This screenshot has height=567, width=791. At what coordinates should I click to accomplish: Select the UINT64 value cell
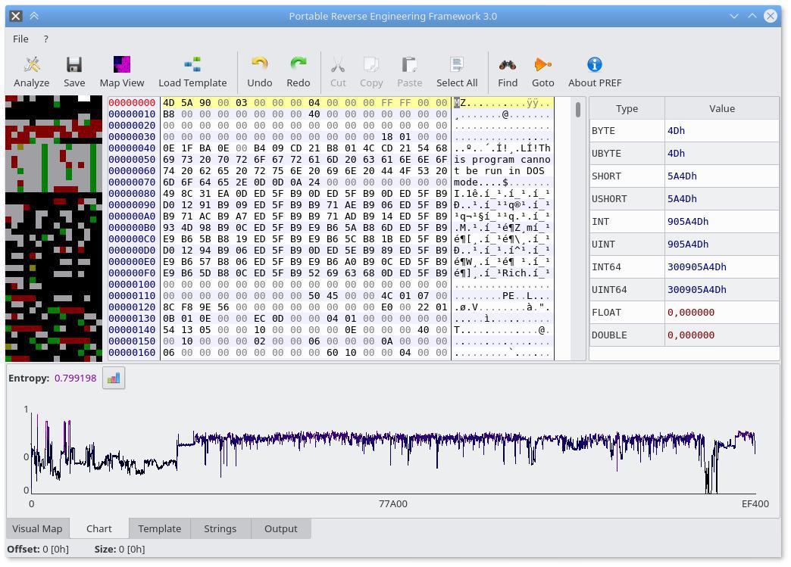(721, 289)
